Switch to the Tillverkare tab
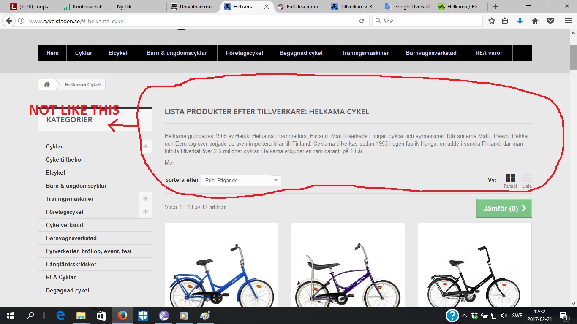577x324 pixels. point(354,7)
